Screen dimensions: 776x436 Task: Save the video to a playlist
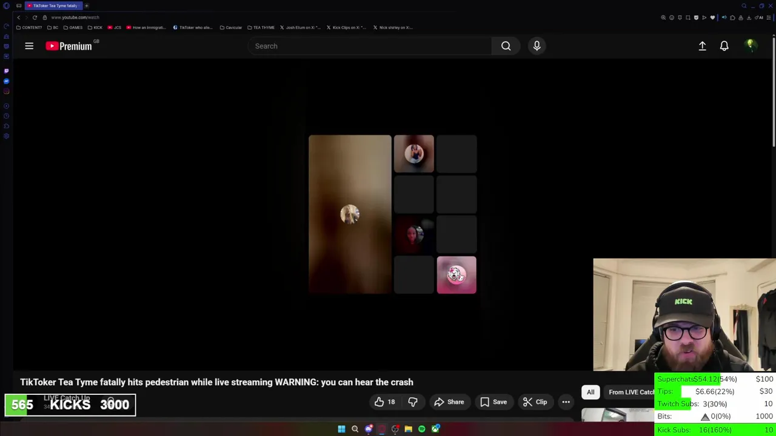coord(493,402)
